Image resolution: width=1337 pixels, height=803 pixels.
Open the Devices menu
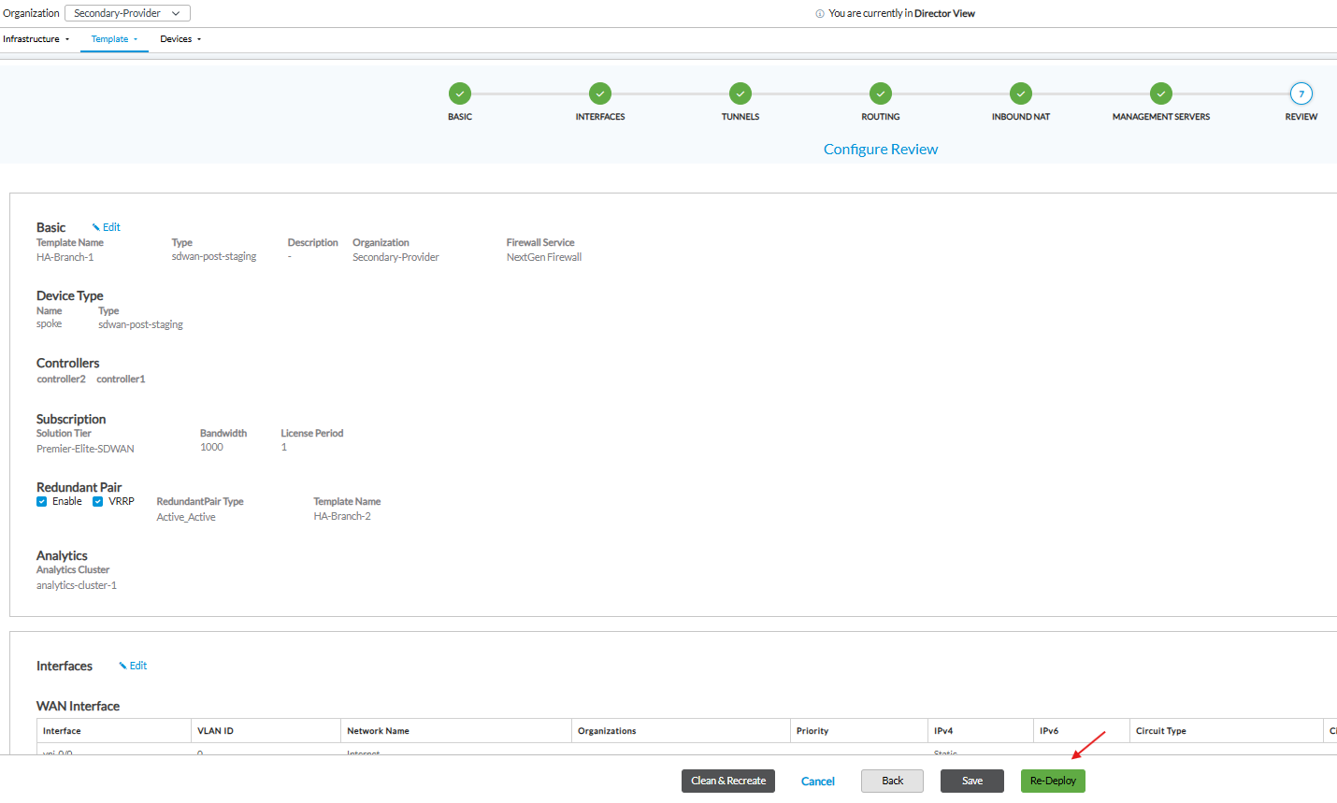click(180, 39)
